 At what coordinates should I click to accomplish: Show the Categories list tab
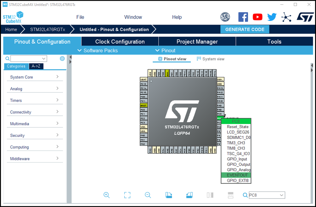16,66
